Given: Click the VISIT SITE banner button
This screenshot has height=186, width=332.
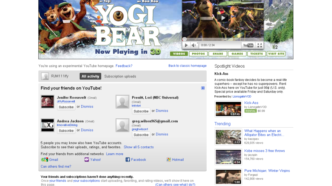Looking at the screenshot, I should click(x=276, y=54).
